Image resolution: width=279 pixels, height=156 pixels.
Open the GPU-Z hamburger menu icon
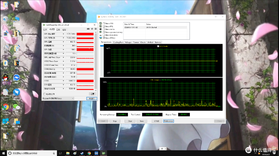click(x=96, y=29)
